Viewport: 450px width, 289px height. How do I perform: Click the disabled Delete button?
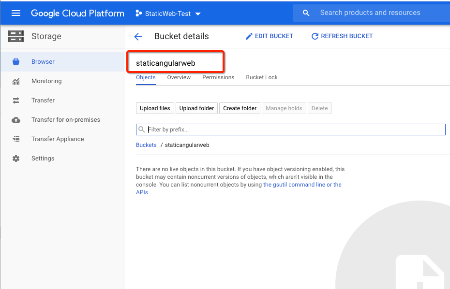[x=320, y=108]
